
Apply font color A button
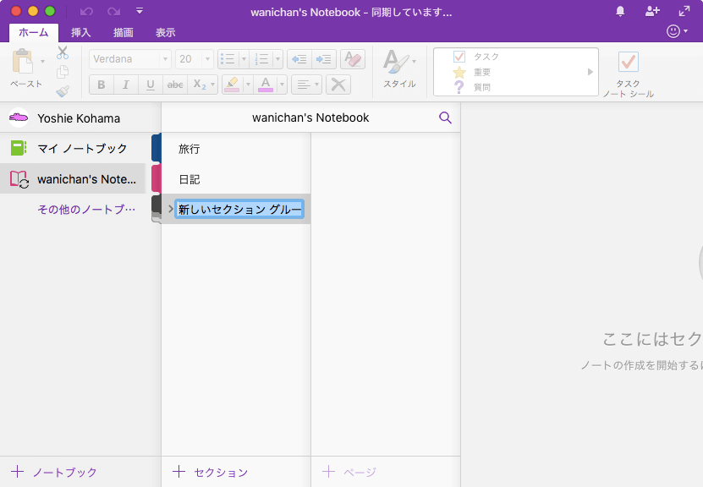click(x=266, y=85)
